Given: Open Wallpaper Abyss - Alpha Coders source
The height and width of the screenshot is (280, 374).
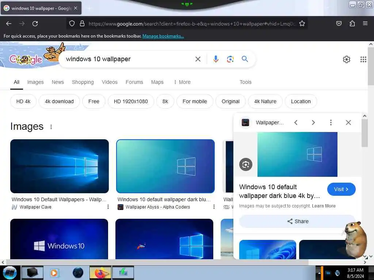Looking at the screenshot, I should 158,207.
